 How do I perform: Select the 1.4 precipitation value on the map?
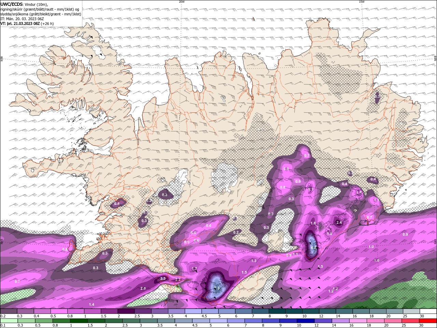91,304
